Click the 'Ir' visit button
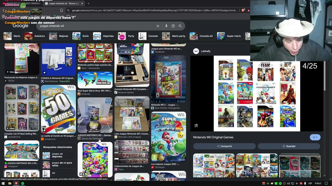 click(315, 137)
